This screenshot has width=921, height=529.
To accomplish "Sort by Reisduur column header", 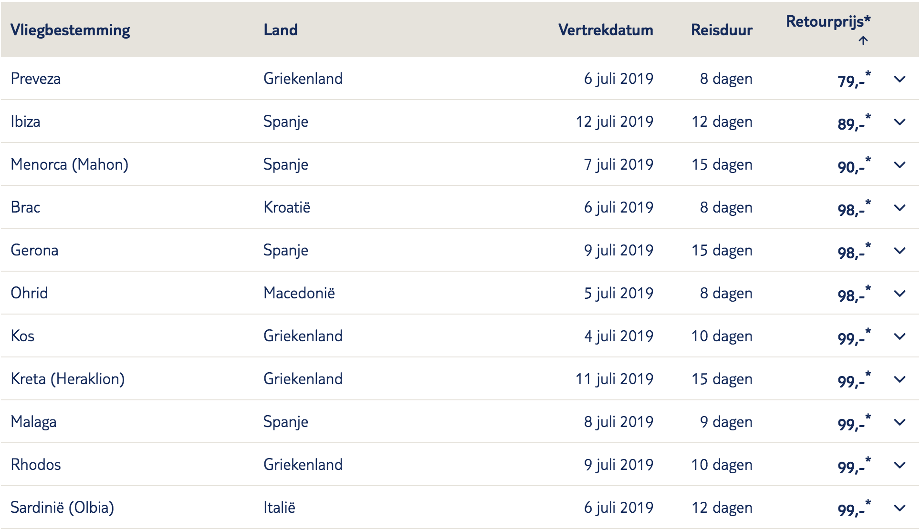I will [x=722, y=30].
